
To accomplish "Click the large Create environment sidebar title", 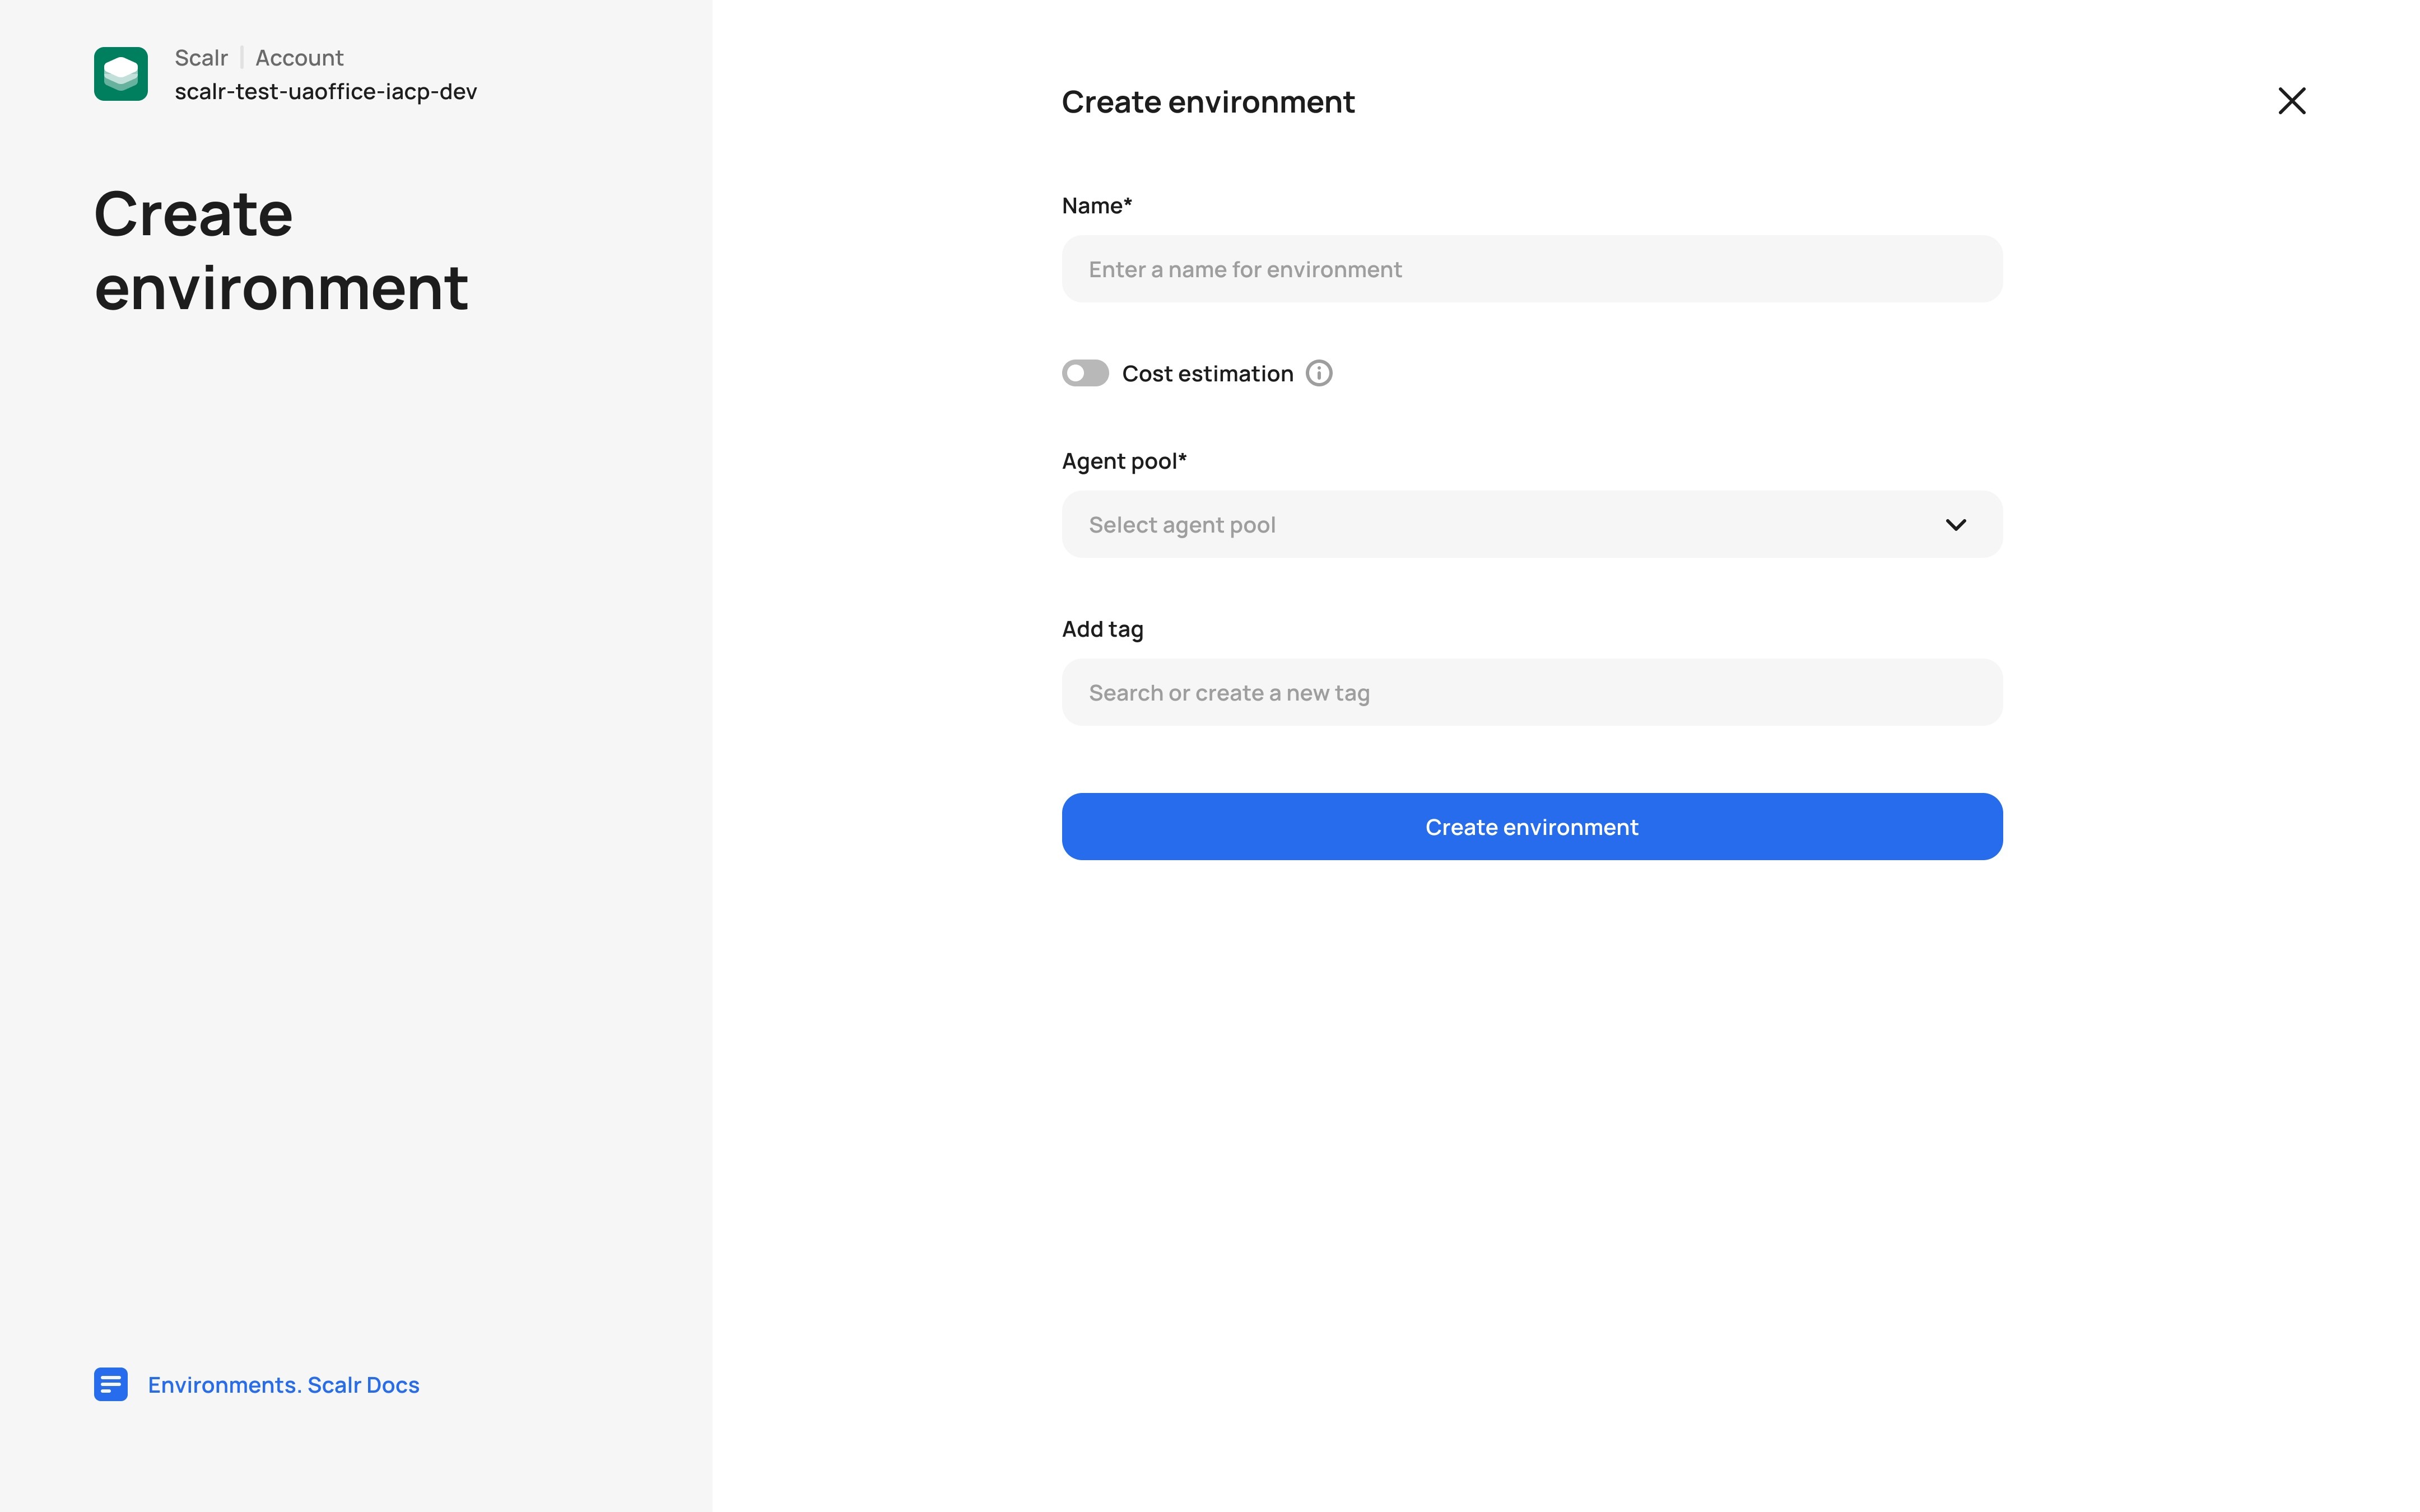I will click(x=280, y=250).
